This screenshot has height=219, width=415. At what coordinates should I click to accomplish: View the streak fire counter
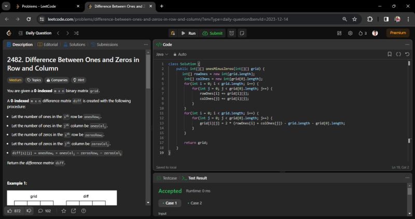(x=363, y=33)
